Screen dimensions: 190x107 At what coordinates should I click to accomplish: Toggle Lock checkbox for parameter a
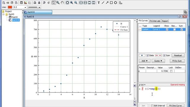(x=171, y=71)
